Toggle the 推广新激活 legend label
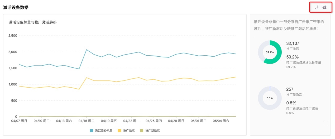This screenshot has height=139, width=335. pyautogui.click(x=152, y=131)
